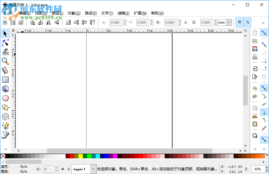Screen dimensions: 269x174
Task: Toggle Layer 1 visibility eye
Action: coord(62,169)
